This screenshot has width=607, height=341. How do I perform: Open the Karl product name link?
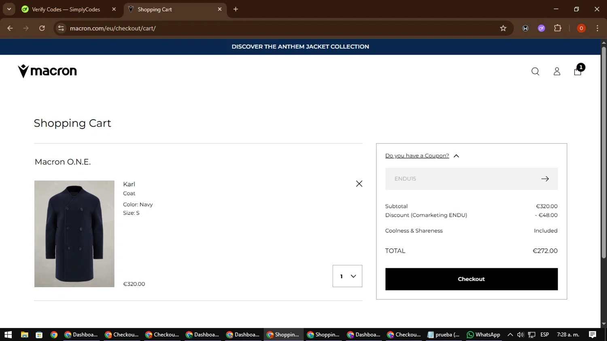point(129,184)
